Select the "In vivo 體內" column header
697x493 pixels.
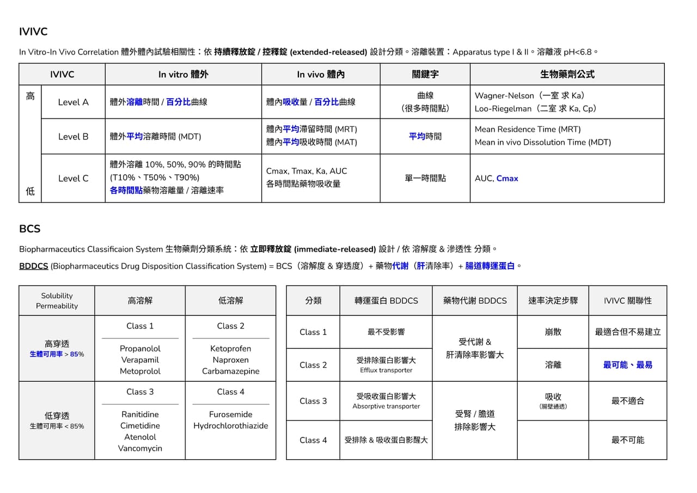point(321,75)
